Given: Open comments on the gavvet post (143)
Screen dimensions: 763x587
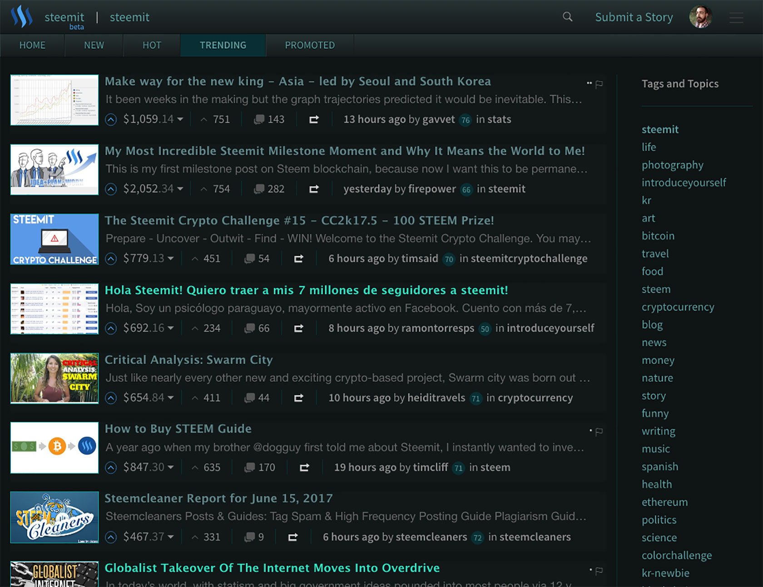Looking at the screenshot, I should click(x=269, y=119).
